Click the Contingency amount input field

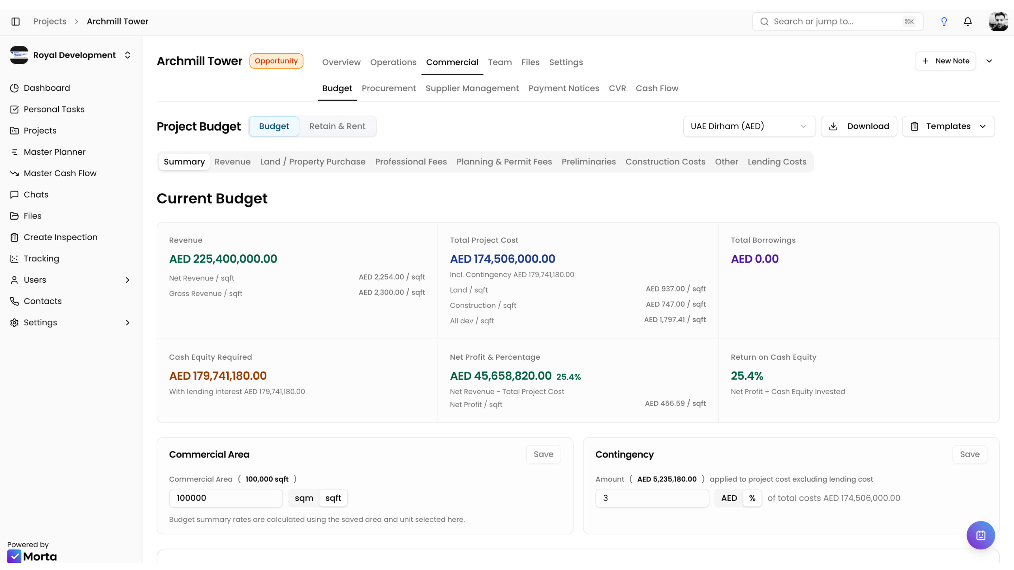pyautogui.click(x=652, y=498)
